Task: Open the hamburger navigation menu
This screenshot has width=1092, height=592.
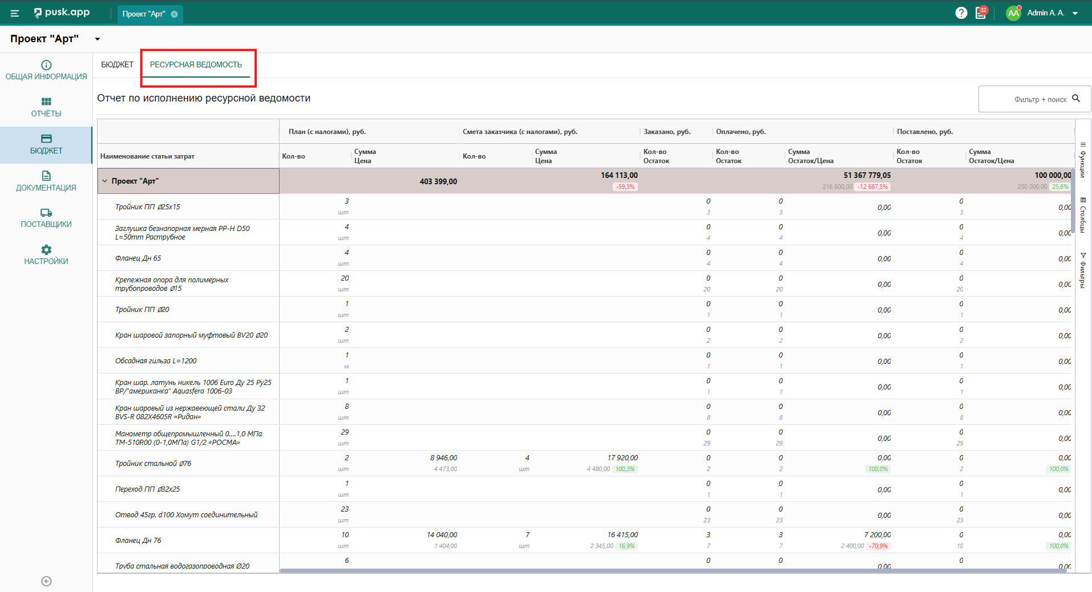Action: tap(15, 13)
